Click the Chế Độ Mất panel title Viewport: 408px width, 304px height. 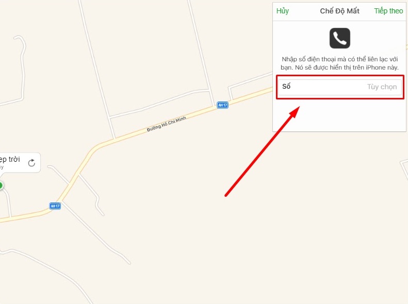[x=339, y=11]
